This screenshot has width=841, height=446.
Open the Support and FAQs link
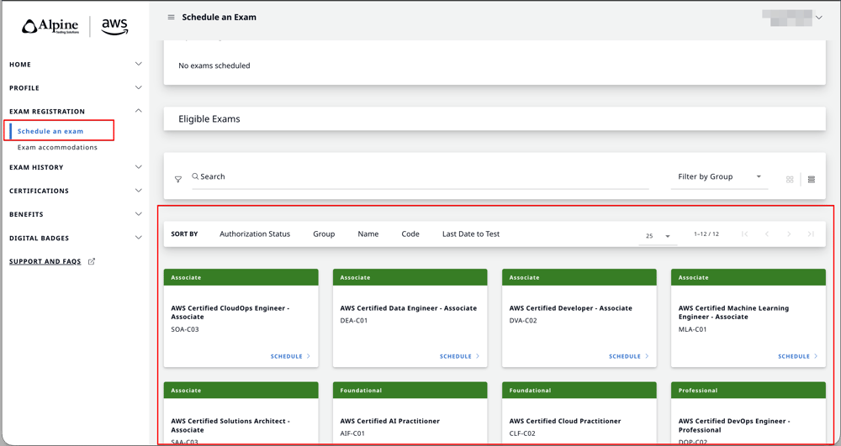tap(45, 262)
